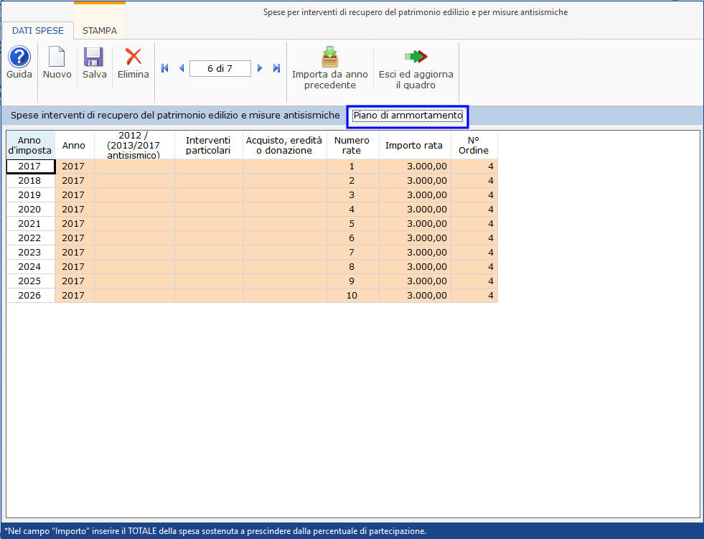This screenshot has height=539, width=704.
Task: Click the N° Ordine column header
Action: tap(474, 145)
